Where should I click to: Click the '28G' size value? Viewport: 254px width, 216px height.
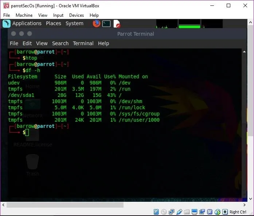pyautogui.click(x=62, y=95)
